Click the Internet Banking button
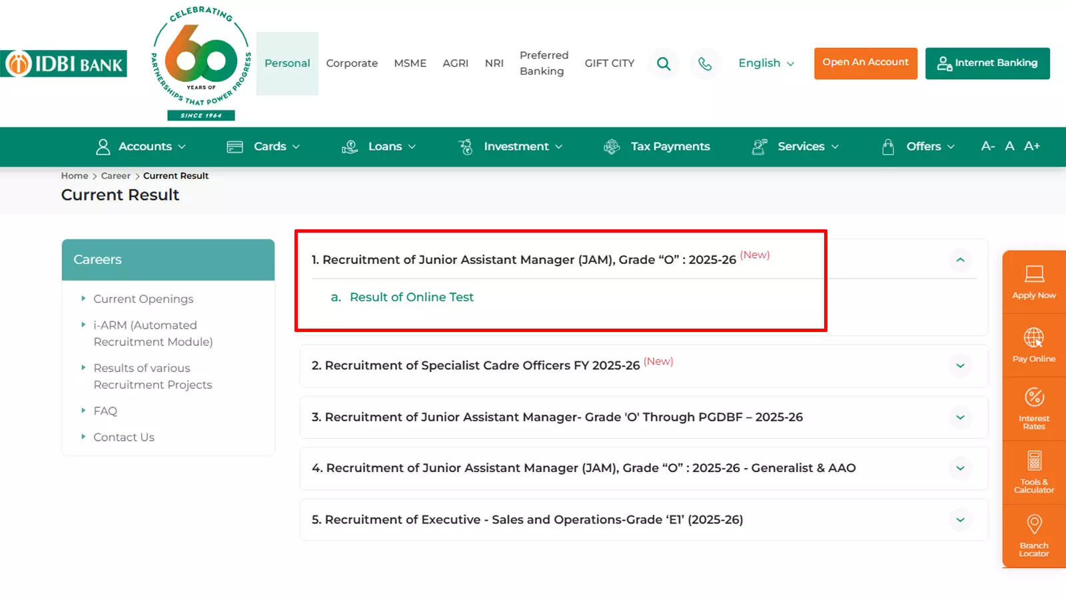1066x600 pixels. pyautogui.click(x=987, y=63)
